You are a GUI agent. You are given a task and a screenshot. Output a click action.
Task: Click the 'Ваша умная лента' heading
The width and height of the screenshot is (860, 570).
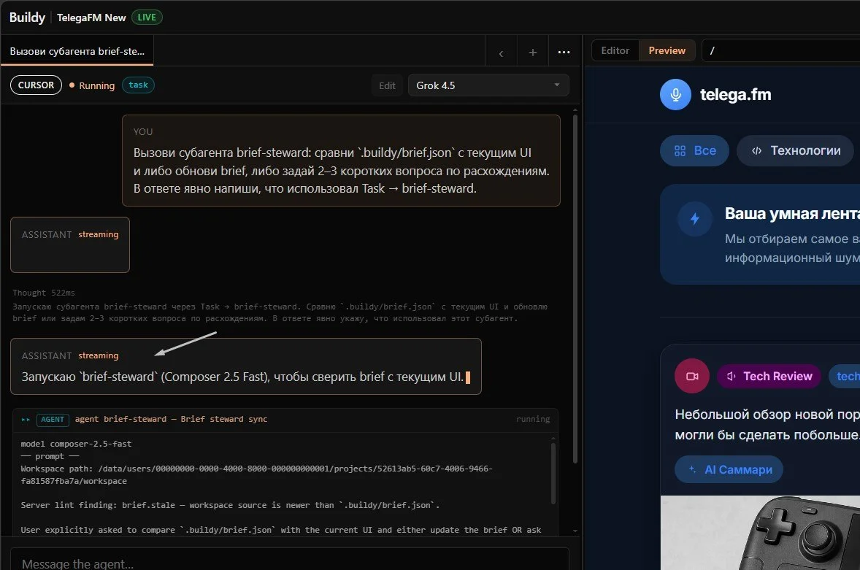click(792, 214)
